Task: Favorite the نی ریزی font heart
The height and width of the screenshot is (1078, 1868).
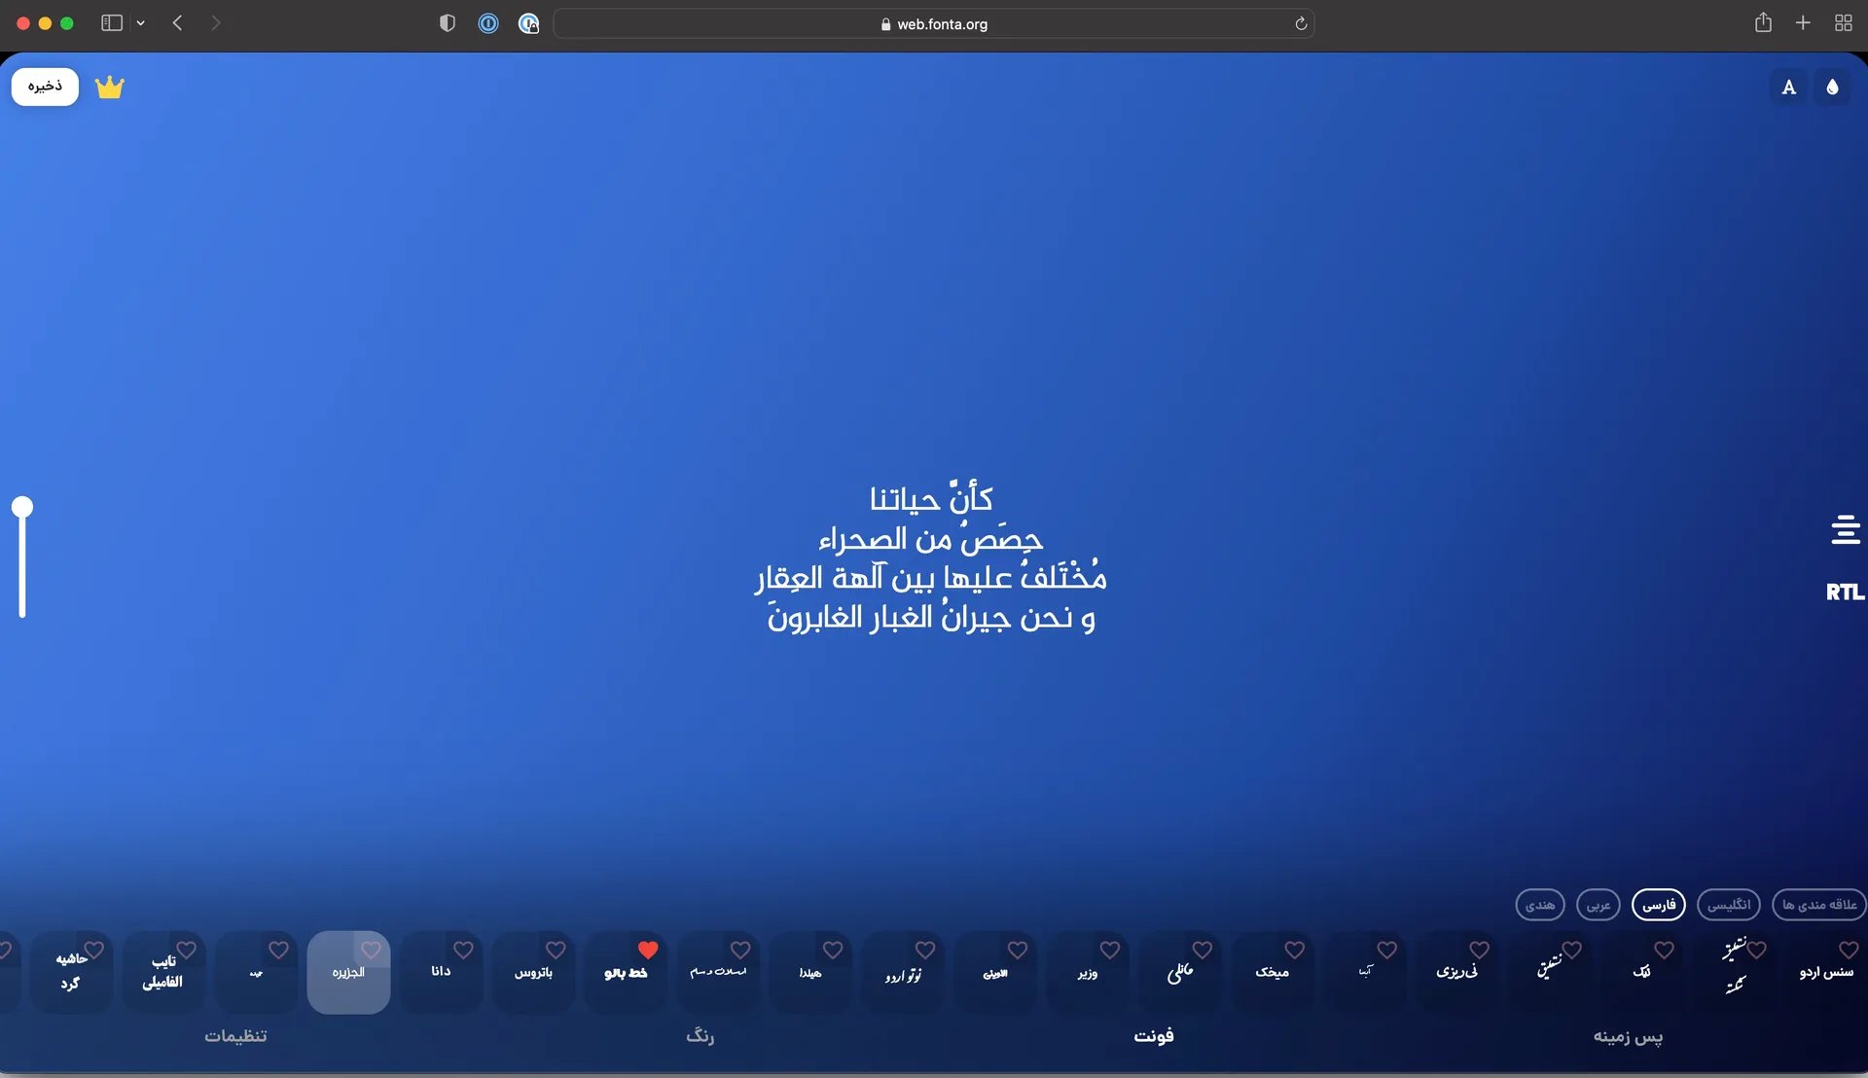Action: tap(1480, 950)
